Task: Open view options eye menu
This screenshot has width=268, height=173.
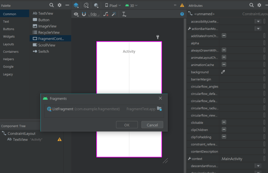Action: pyautogui.click(x=76, y=14)
